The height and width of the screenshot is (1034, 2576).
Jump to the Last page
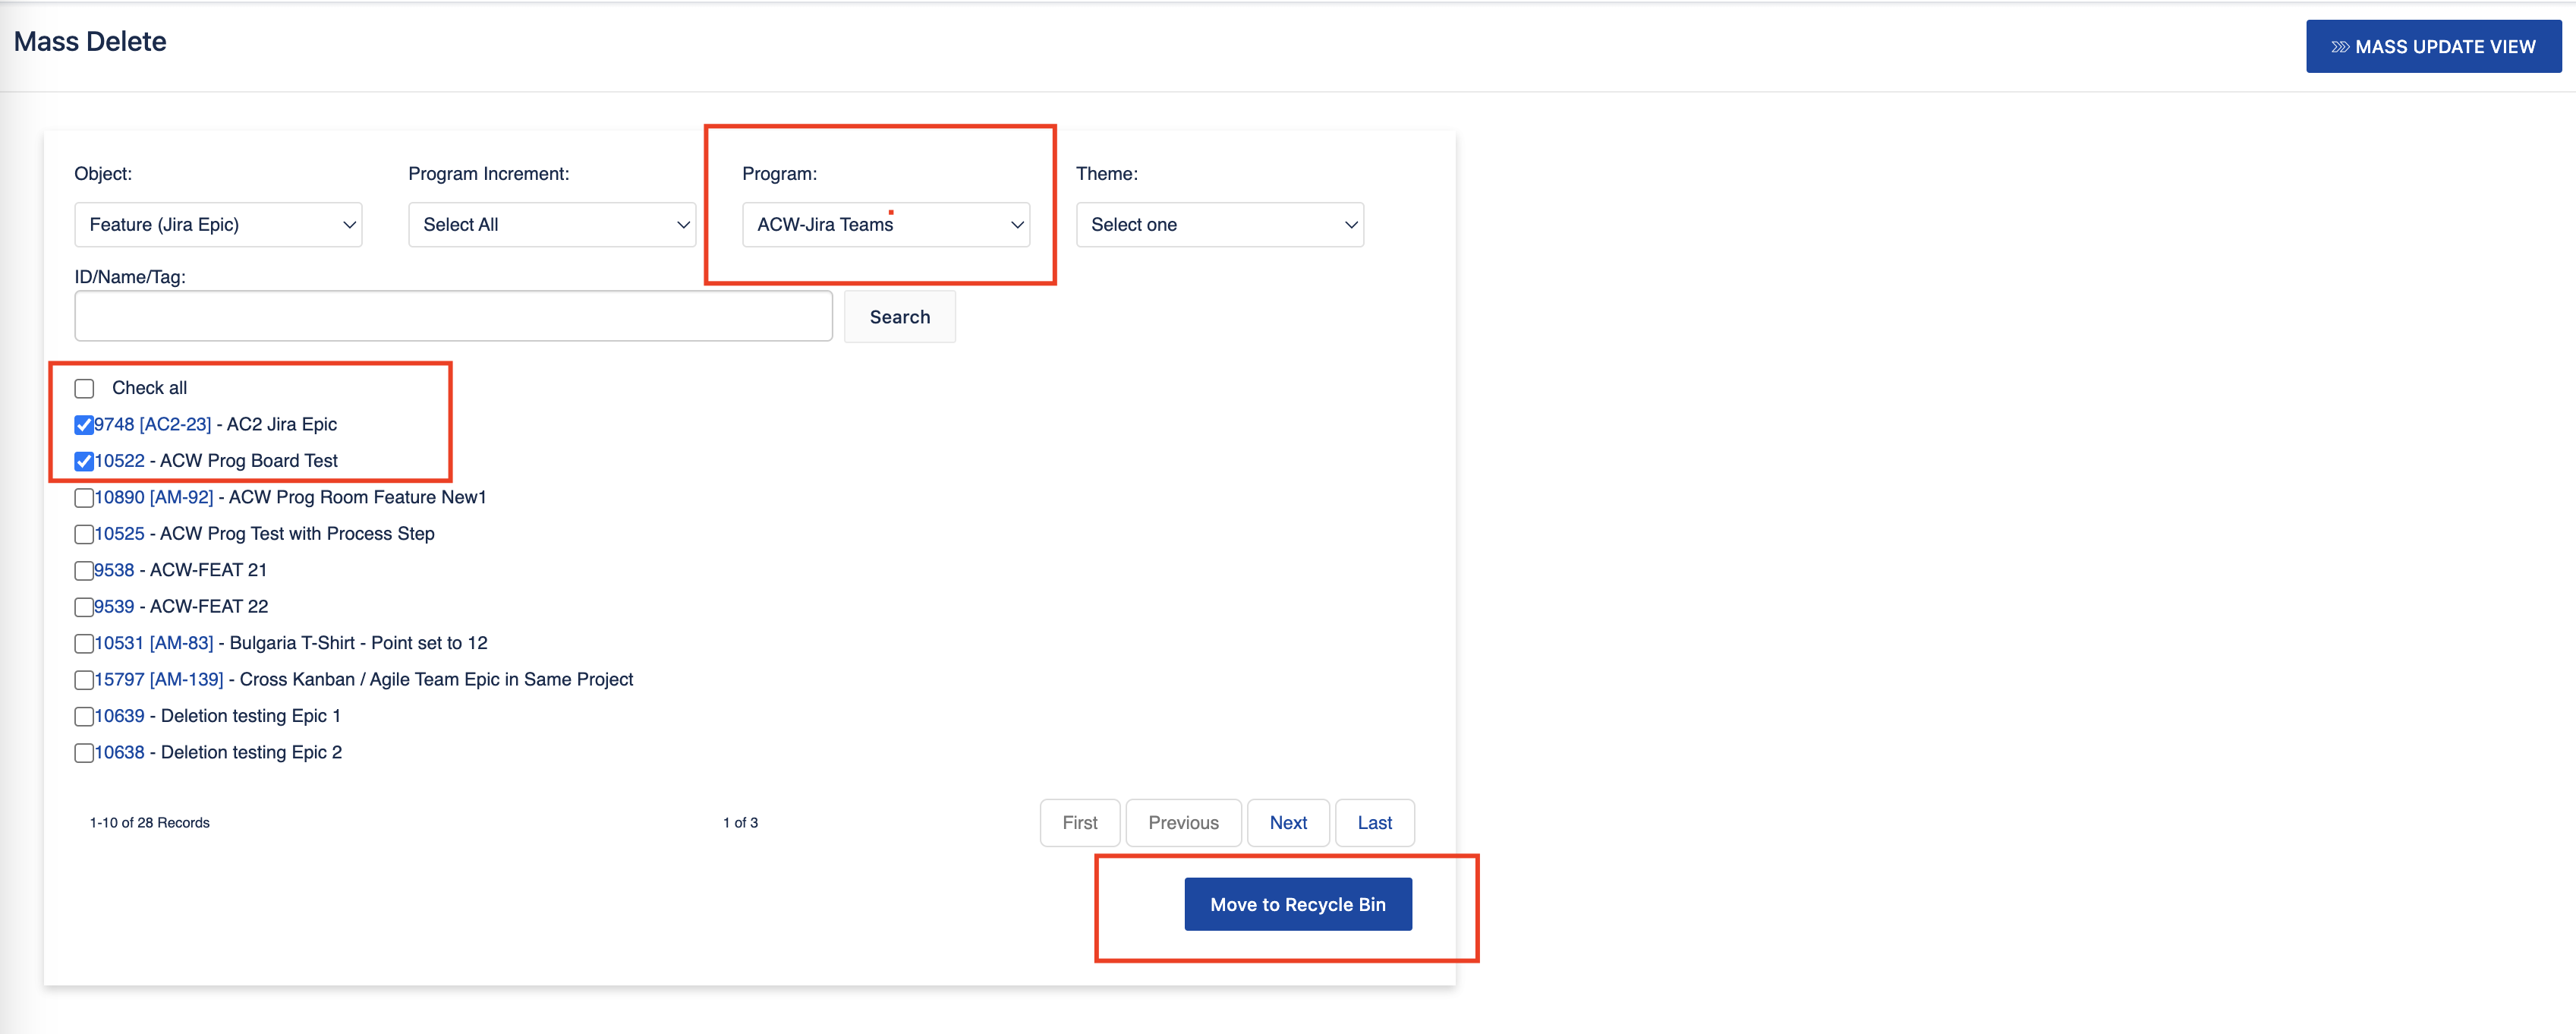tap(1374, 822)
